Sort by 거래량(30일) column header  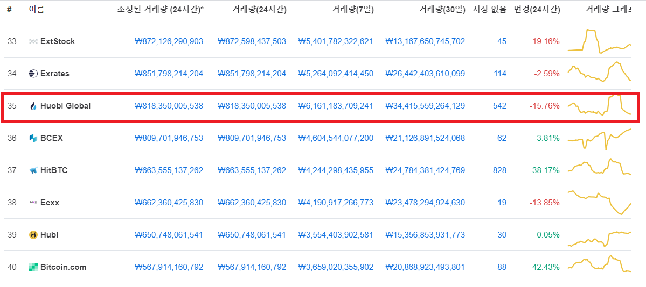pos(442,9)
